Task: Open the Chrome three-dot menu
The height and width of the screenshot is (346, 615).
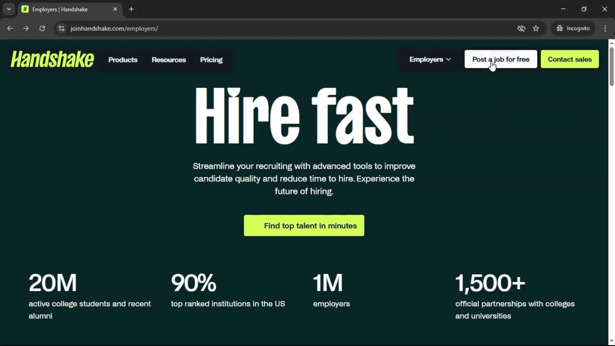Action: (605, 29)
